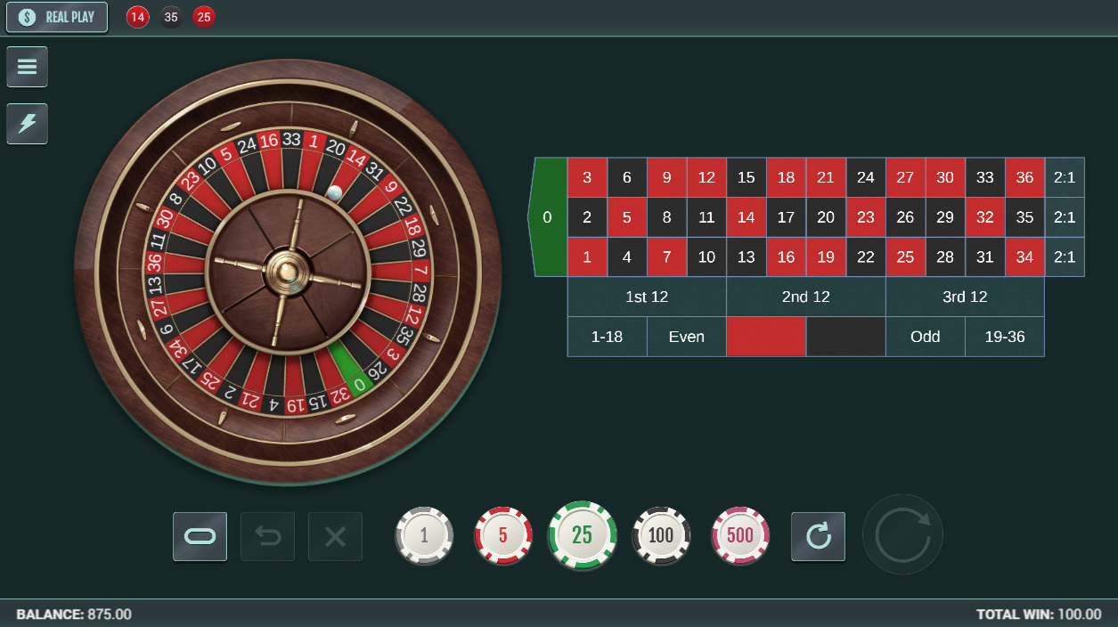
Task: Bet on the black color field
Action: (x=845, y=337)
